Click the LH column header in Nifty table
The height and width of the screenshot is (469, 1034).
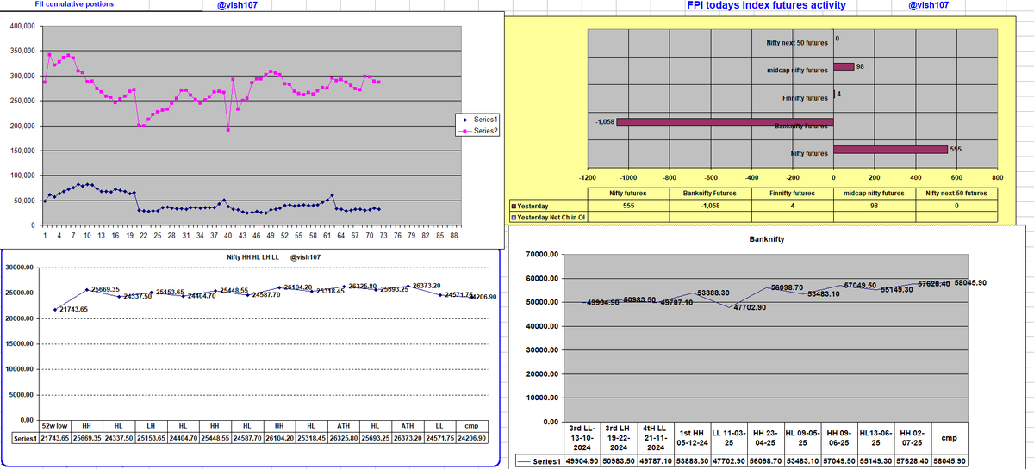151,426
